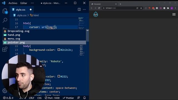Open the #222 color swatch picker
The image size is (178, 100).
tap(59, 76)
